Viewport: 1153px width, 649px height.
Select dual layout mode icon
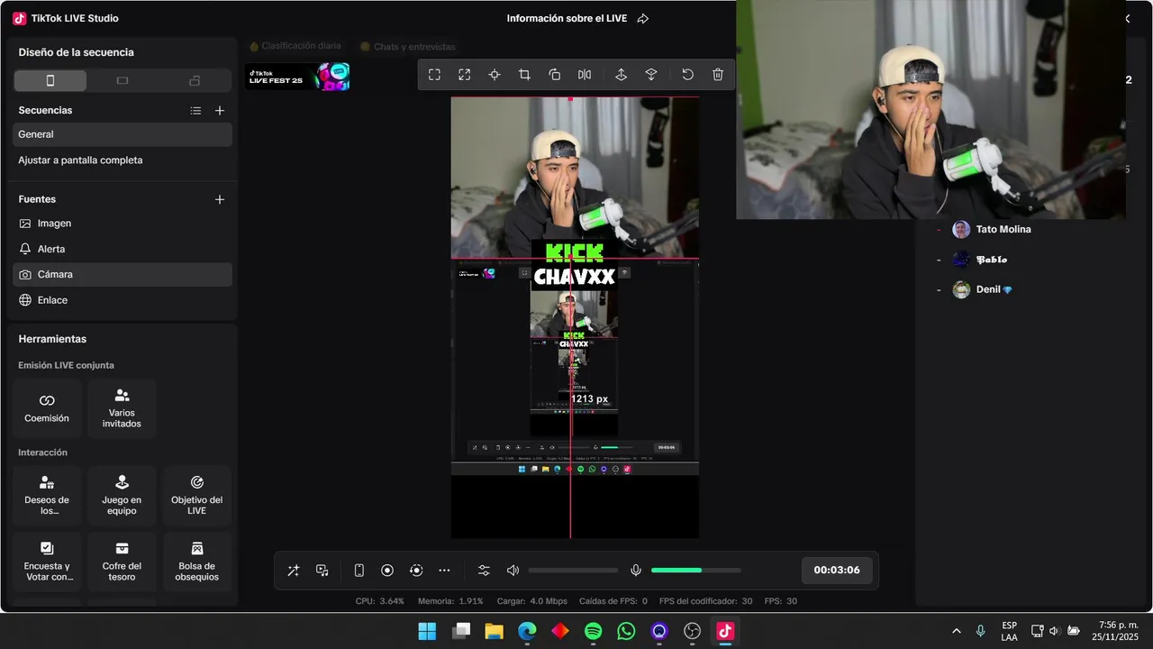tap(195, 81)
